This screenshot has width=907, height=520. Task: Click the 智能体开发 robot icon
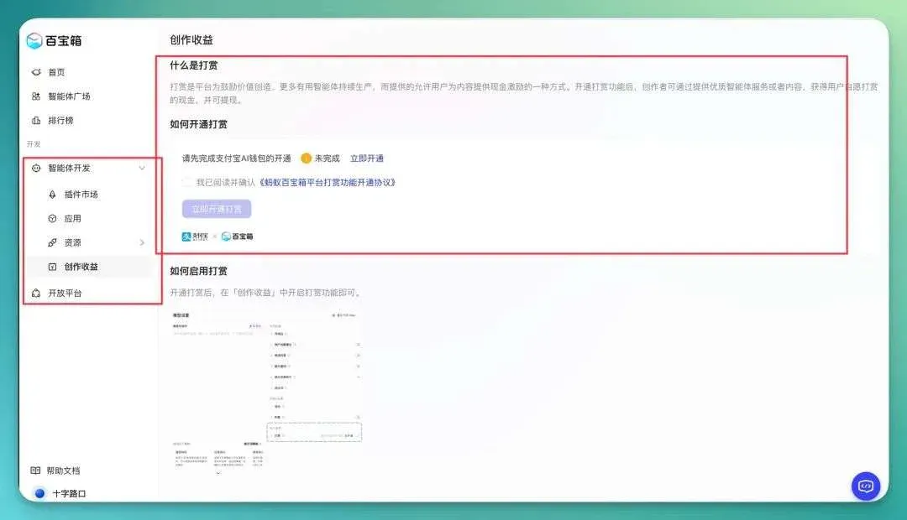click(36, 168)
